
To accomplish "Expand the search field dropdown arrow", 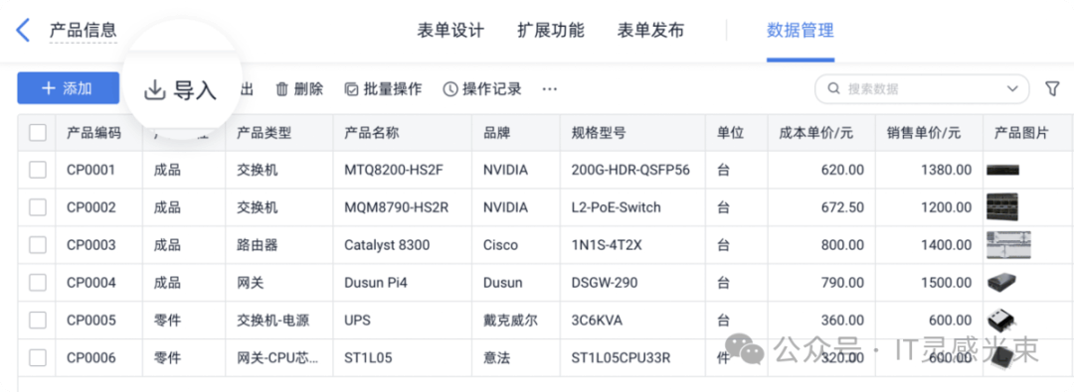I will [x=1012, y=89].
